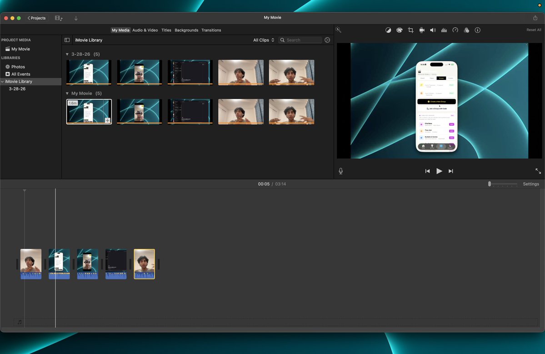
Task: Click the share export icon
Action: 535,18
